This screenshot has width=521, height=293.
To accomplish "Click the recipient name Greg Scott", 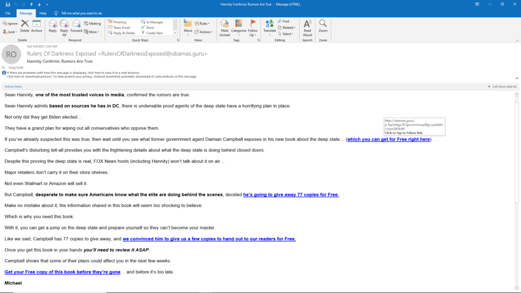I will [16, 68].
